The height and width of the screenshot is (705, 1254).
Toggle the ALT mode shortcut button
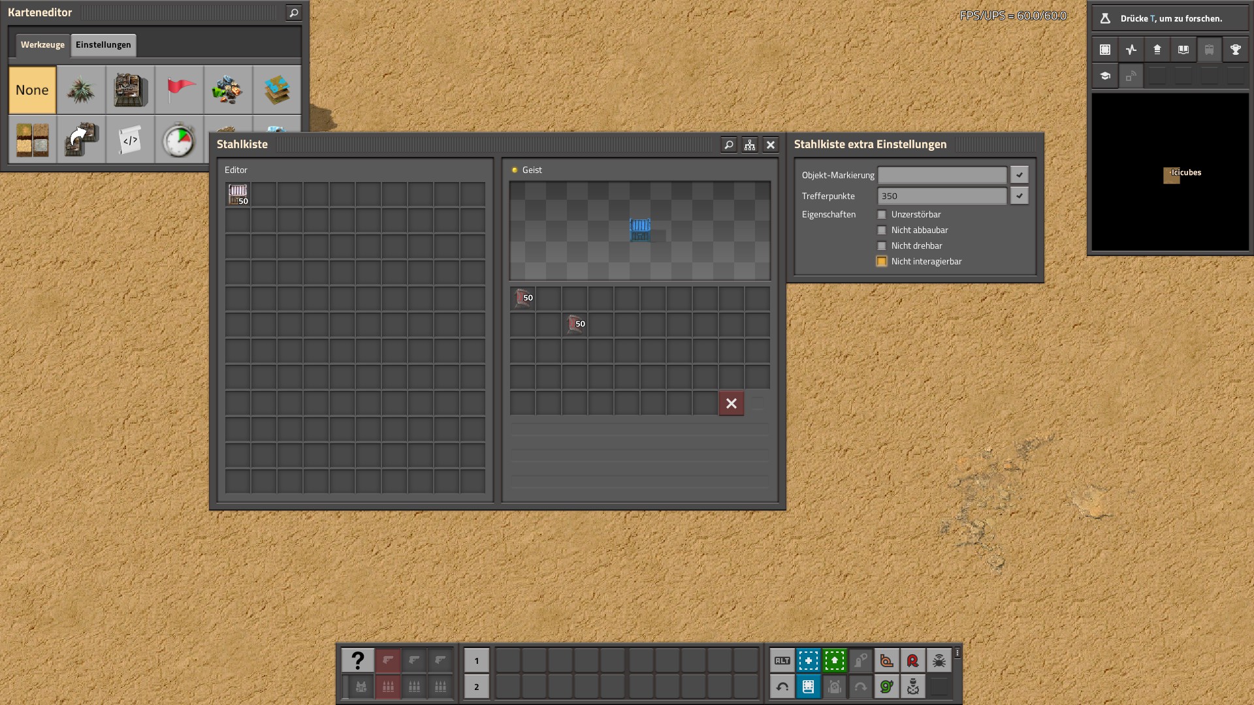pyautogui.click(x=782, y=661)
